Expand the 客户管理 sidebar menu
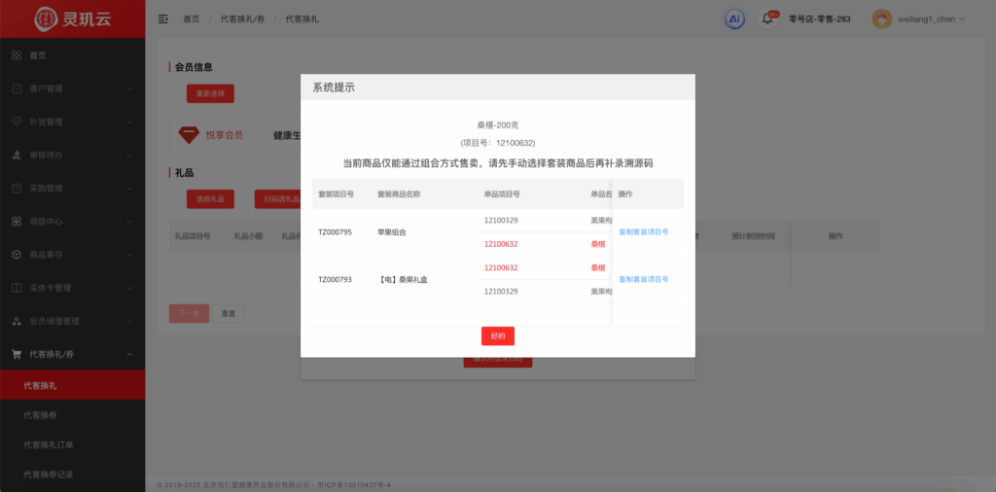 tap(72, 88)
